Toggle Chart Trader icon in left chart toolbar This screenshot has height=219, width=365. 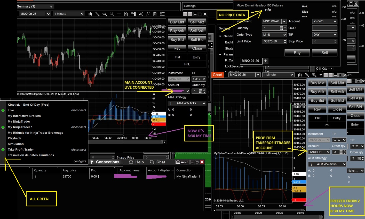pyautogui.click(x=133, y=14)
